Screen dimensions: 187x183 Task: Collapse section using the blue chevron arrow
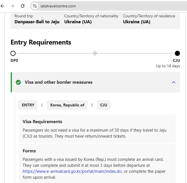(x=174, y=82)
